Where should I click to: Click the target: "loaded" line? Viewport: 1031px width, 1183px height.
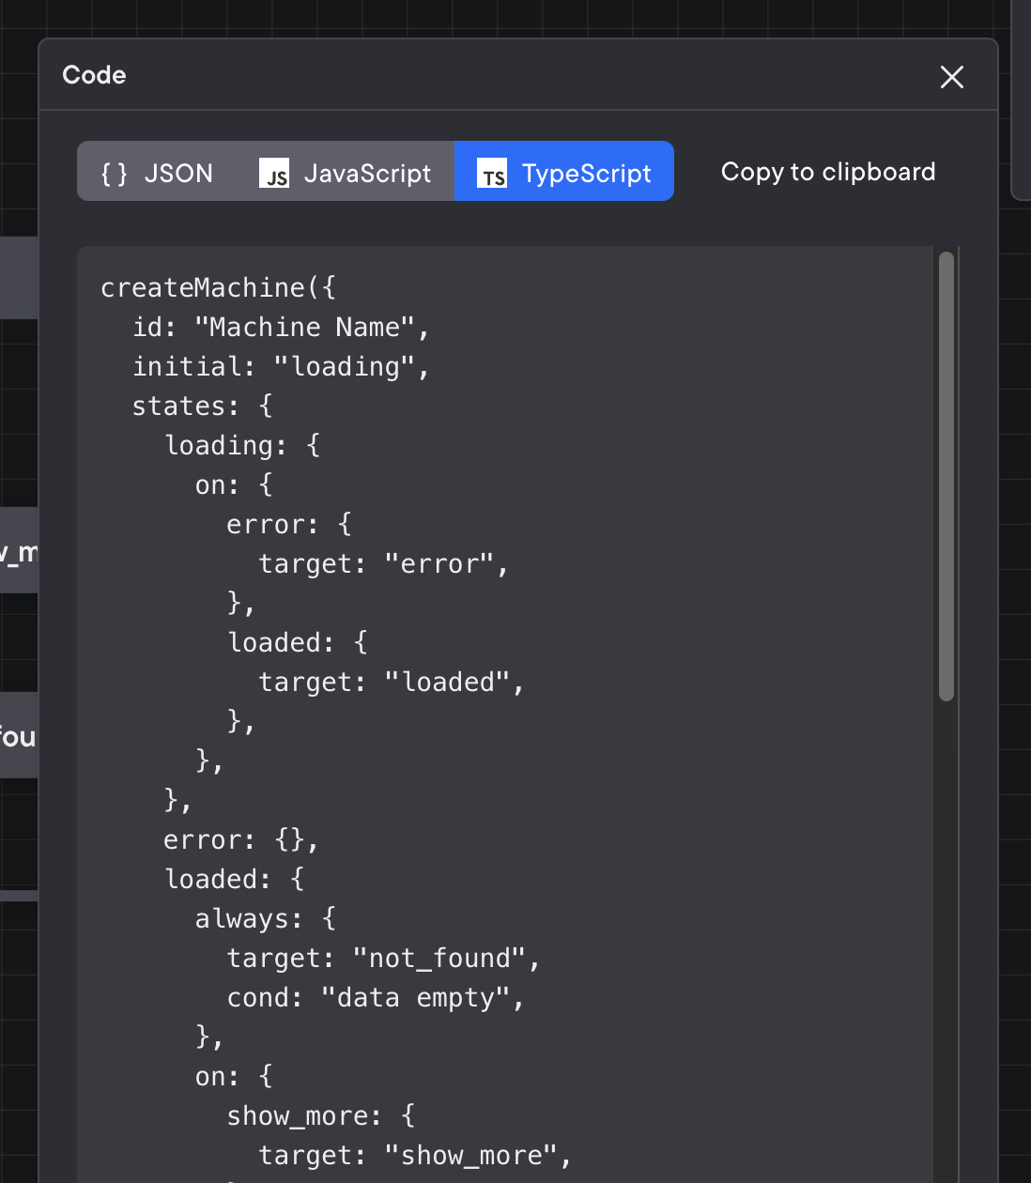391,682
